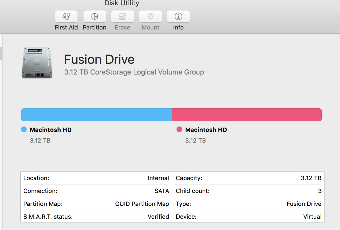Screen dimensions: 340x230
Task: Show disk Info from the toolbar
Action: click(x=178, y=17)
